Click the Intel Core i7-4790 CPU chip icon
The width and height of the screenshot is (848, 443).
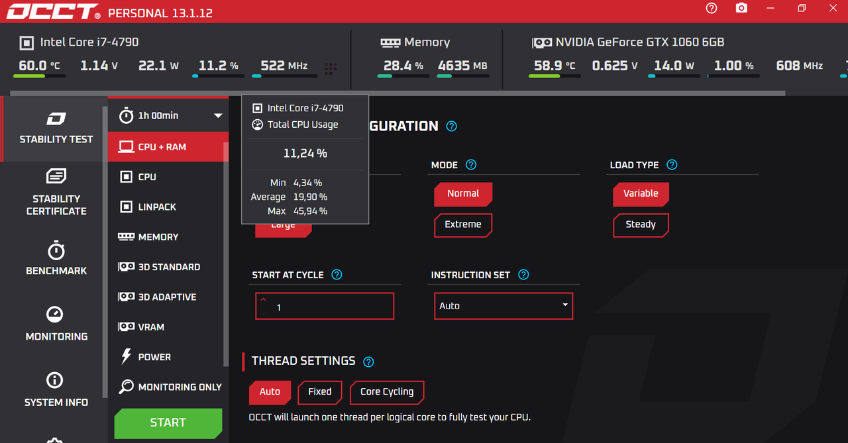tap(26, 42)
